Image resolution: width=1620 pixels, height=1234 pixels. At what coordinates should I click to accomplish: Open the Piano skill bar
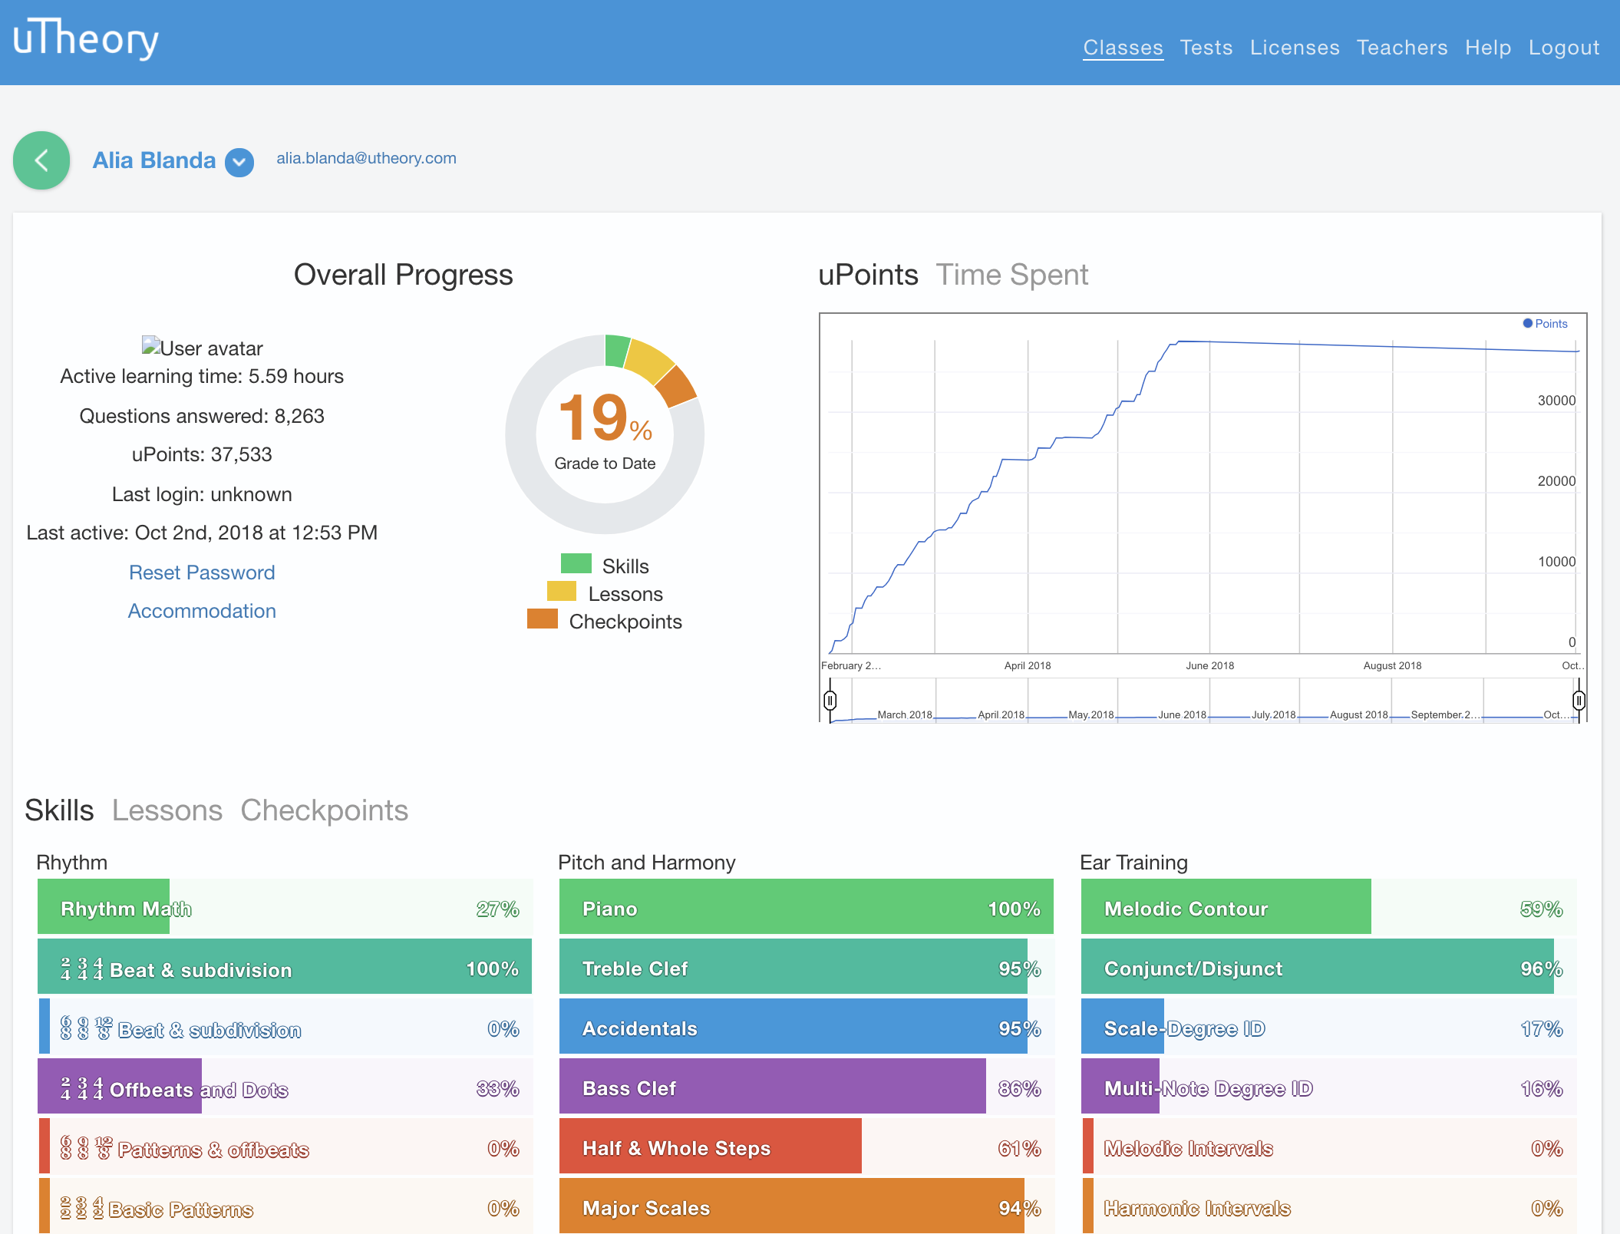[x=807, y=907]
